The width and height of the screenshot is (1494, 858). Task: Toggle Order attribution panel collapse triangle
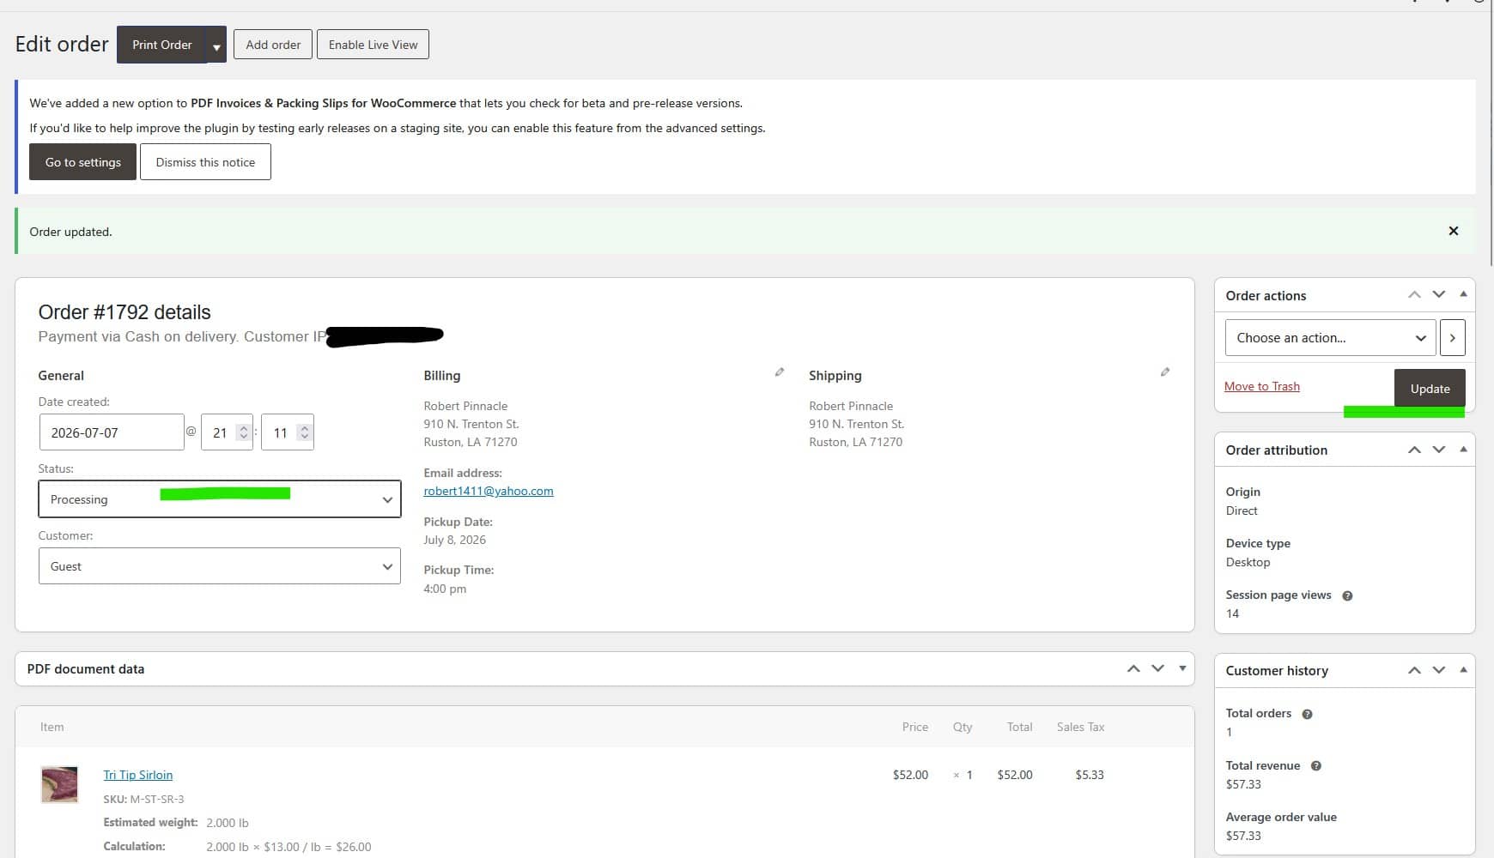pos(1463,450)
